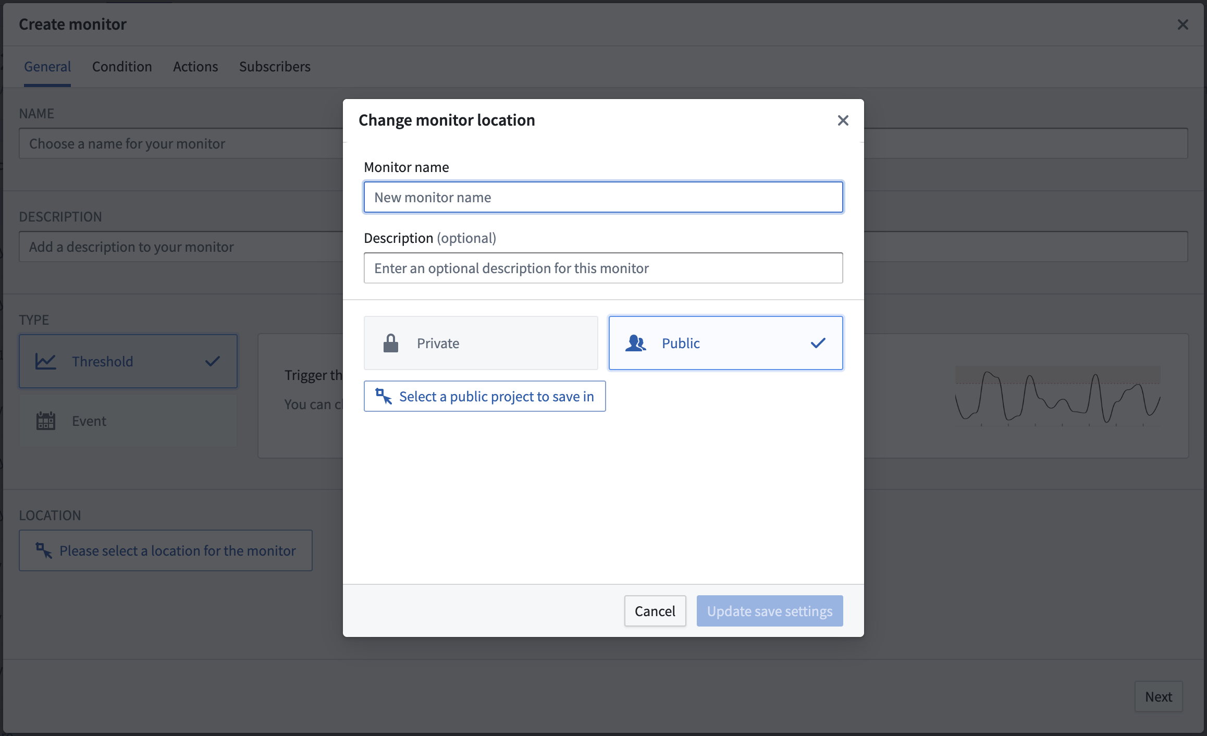The width and height of the screenshot is (1207, 736).
Task: Click the lock icon on Private option
Action: pyautogui.click(x=391, y=344)
